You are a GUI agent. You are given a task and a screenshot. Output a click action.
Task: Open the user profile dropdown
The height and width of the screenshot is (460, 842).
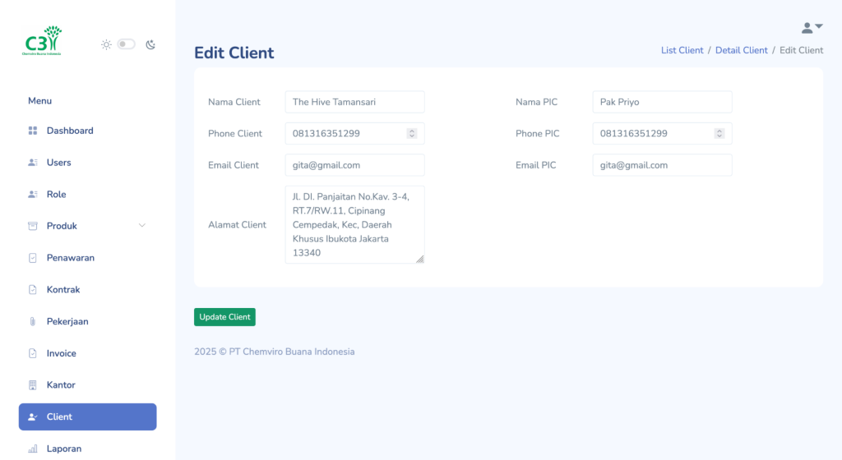coord(812,28)
